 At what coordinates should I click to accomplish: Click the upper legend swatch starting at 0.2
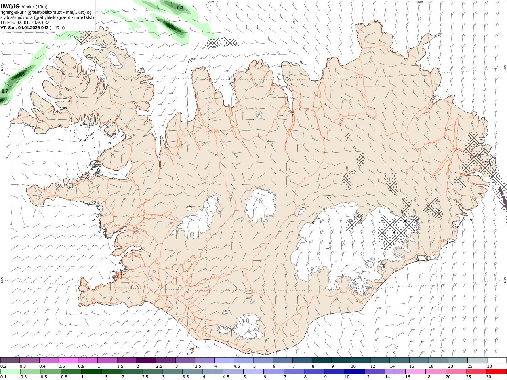point(10,360)
